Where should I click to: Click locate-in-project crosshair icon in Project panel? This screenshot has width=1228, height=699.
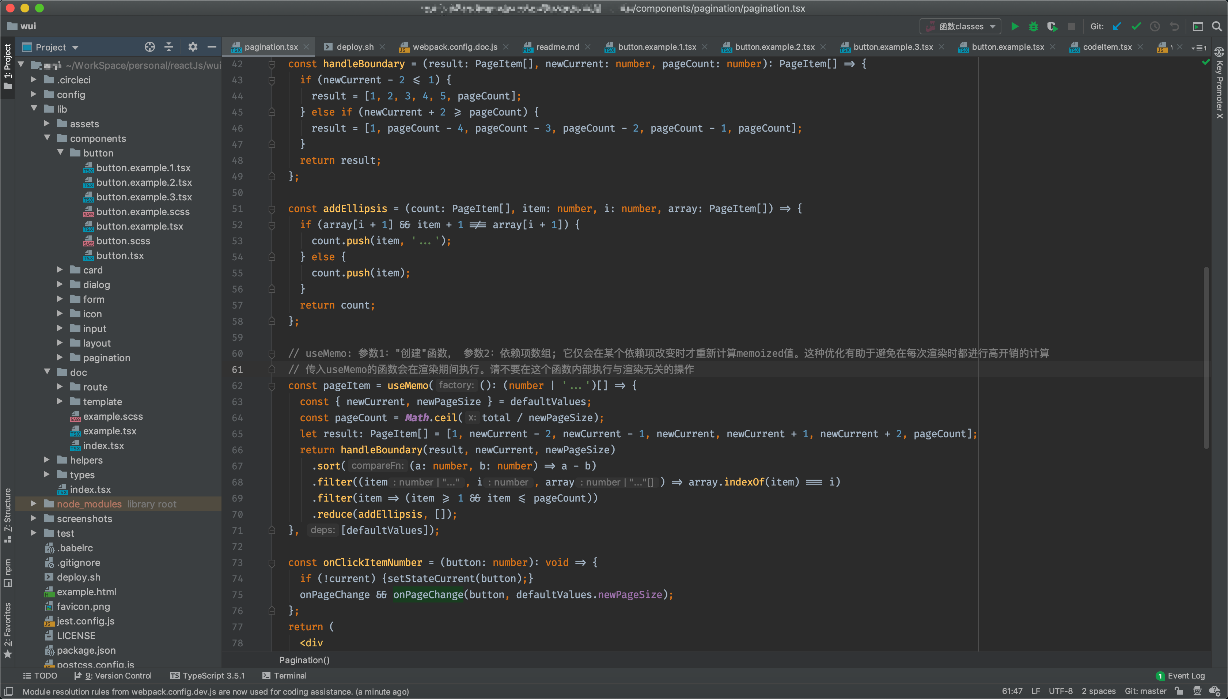150,47
